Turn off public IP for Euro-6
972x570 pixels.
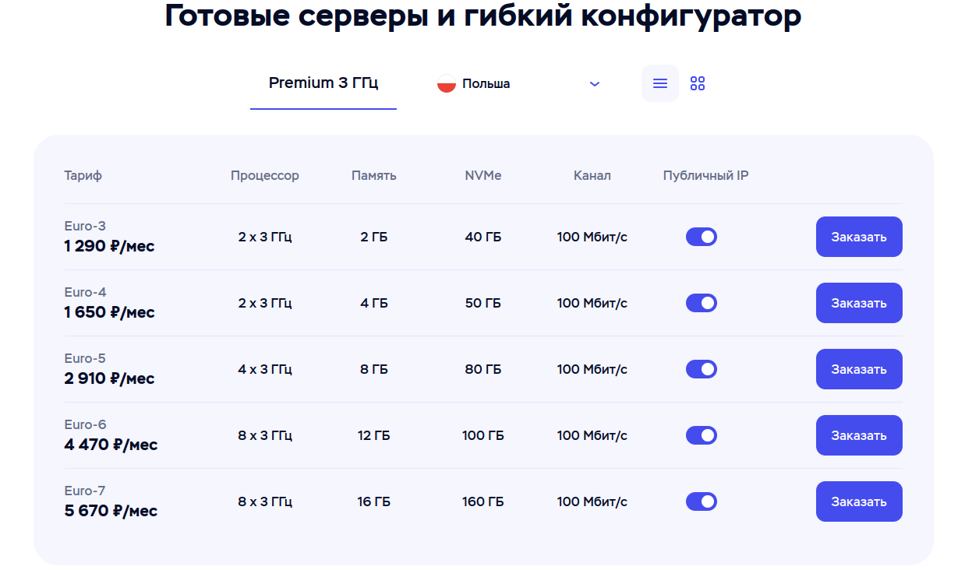pos(702,435)
